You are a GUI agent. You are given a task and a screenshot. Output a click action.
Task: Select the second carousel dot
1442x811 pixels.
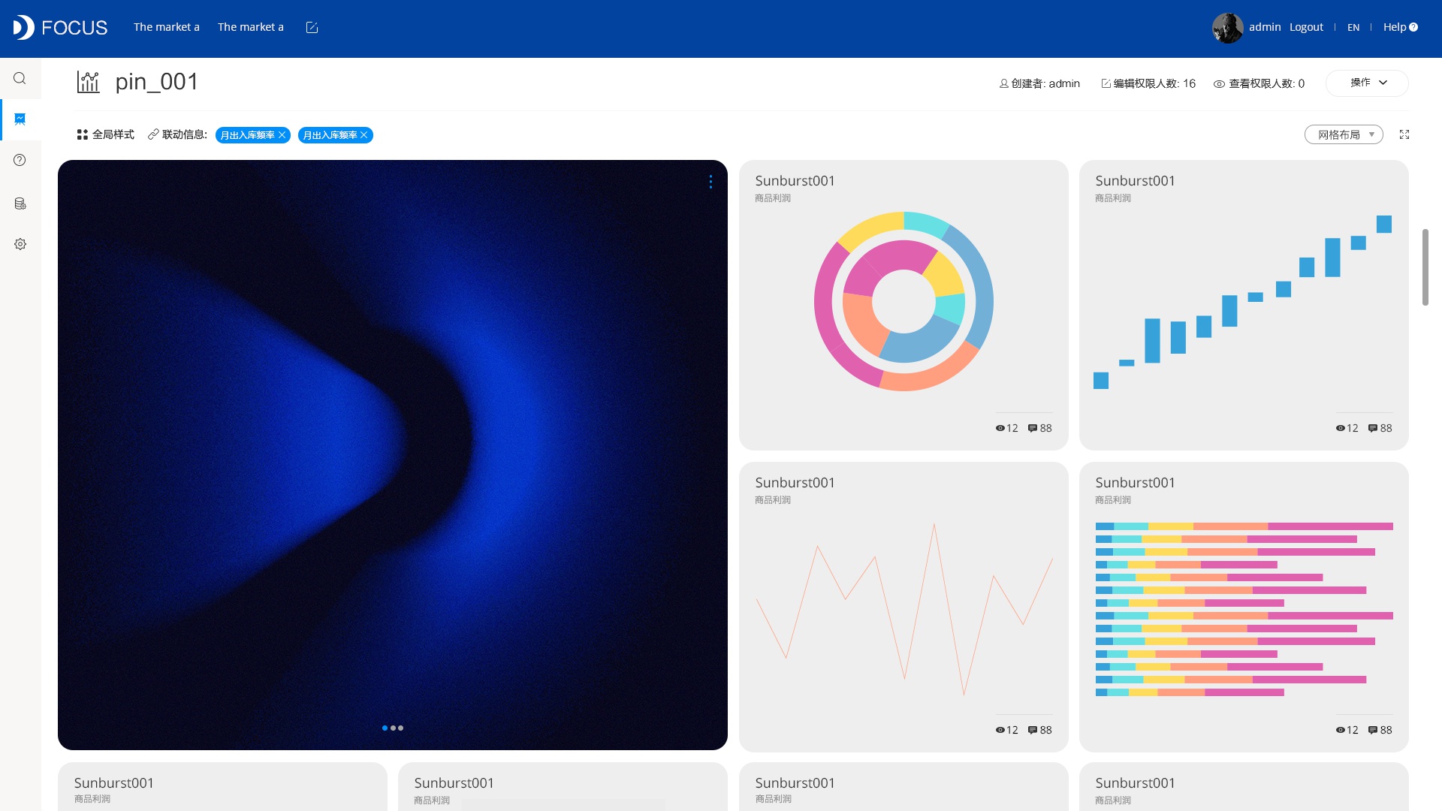pyautogui.click(x=393, y=728)
